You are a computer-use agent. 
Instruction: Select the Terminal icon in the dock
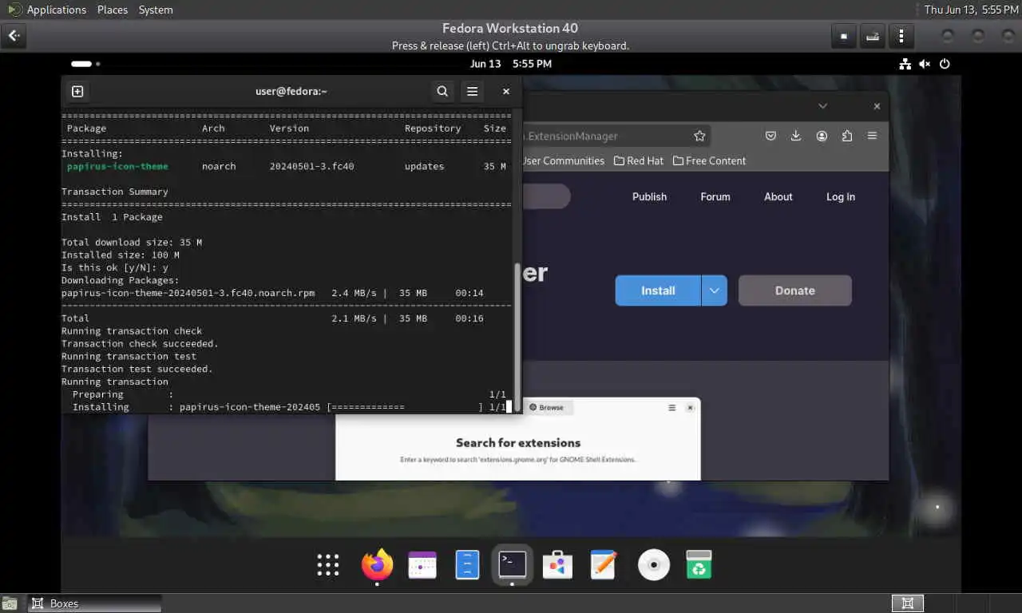[x=512, y=564]
